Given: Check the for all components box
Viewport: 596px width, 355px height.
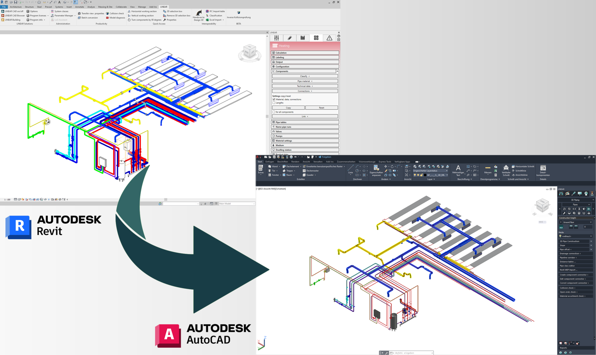Looking at the screenshot, I should (274, 112).
